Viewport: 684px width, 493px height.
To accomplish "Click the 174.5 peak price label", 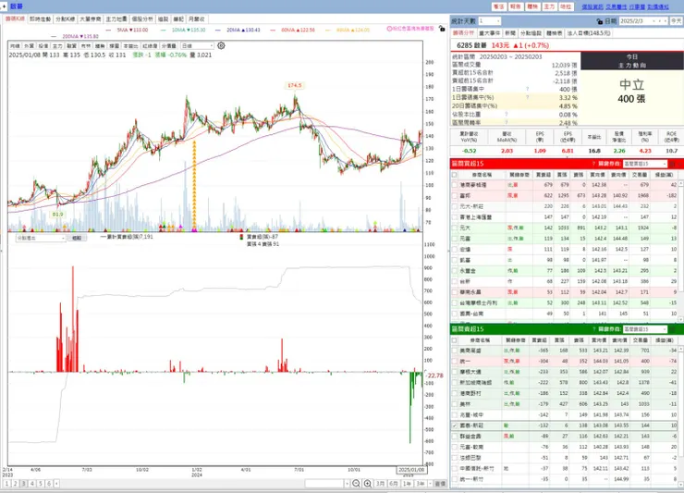I will point(295,86).
